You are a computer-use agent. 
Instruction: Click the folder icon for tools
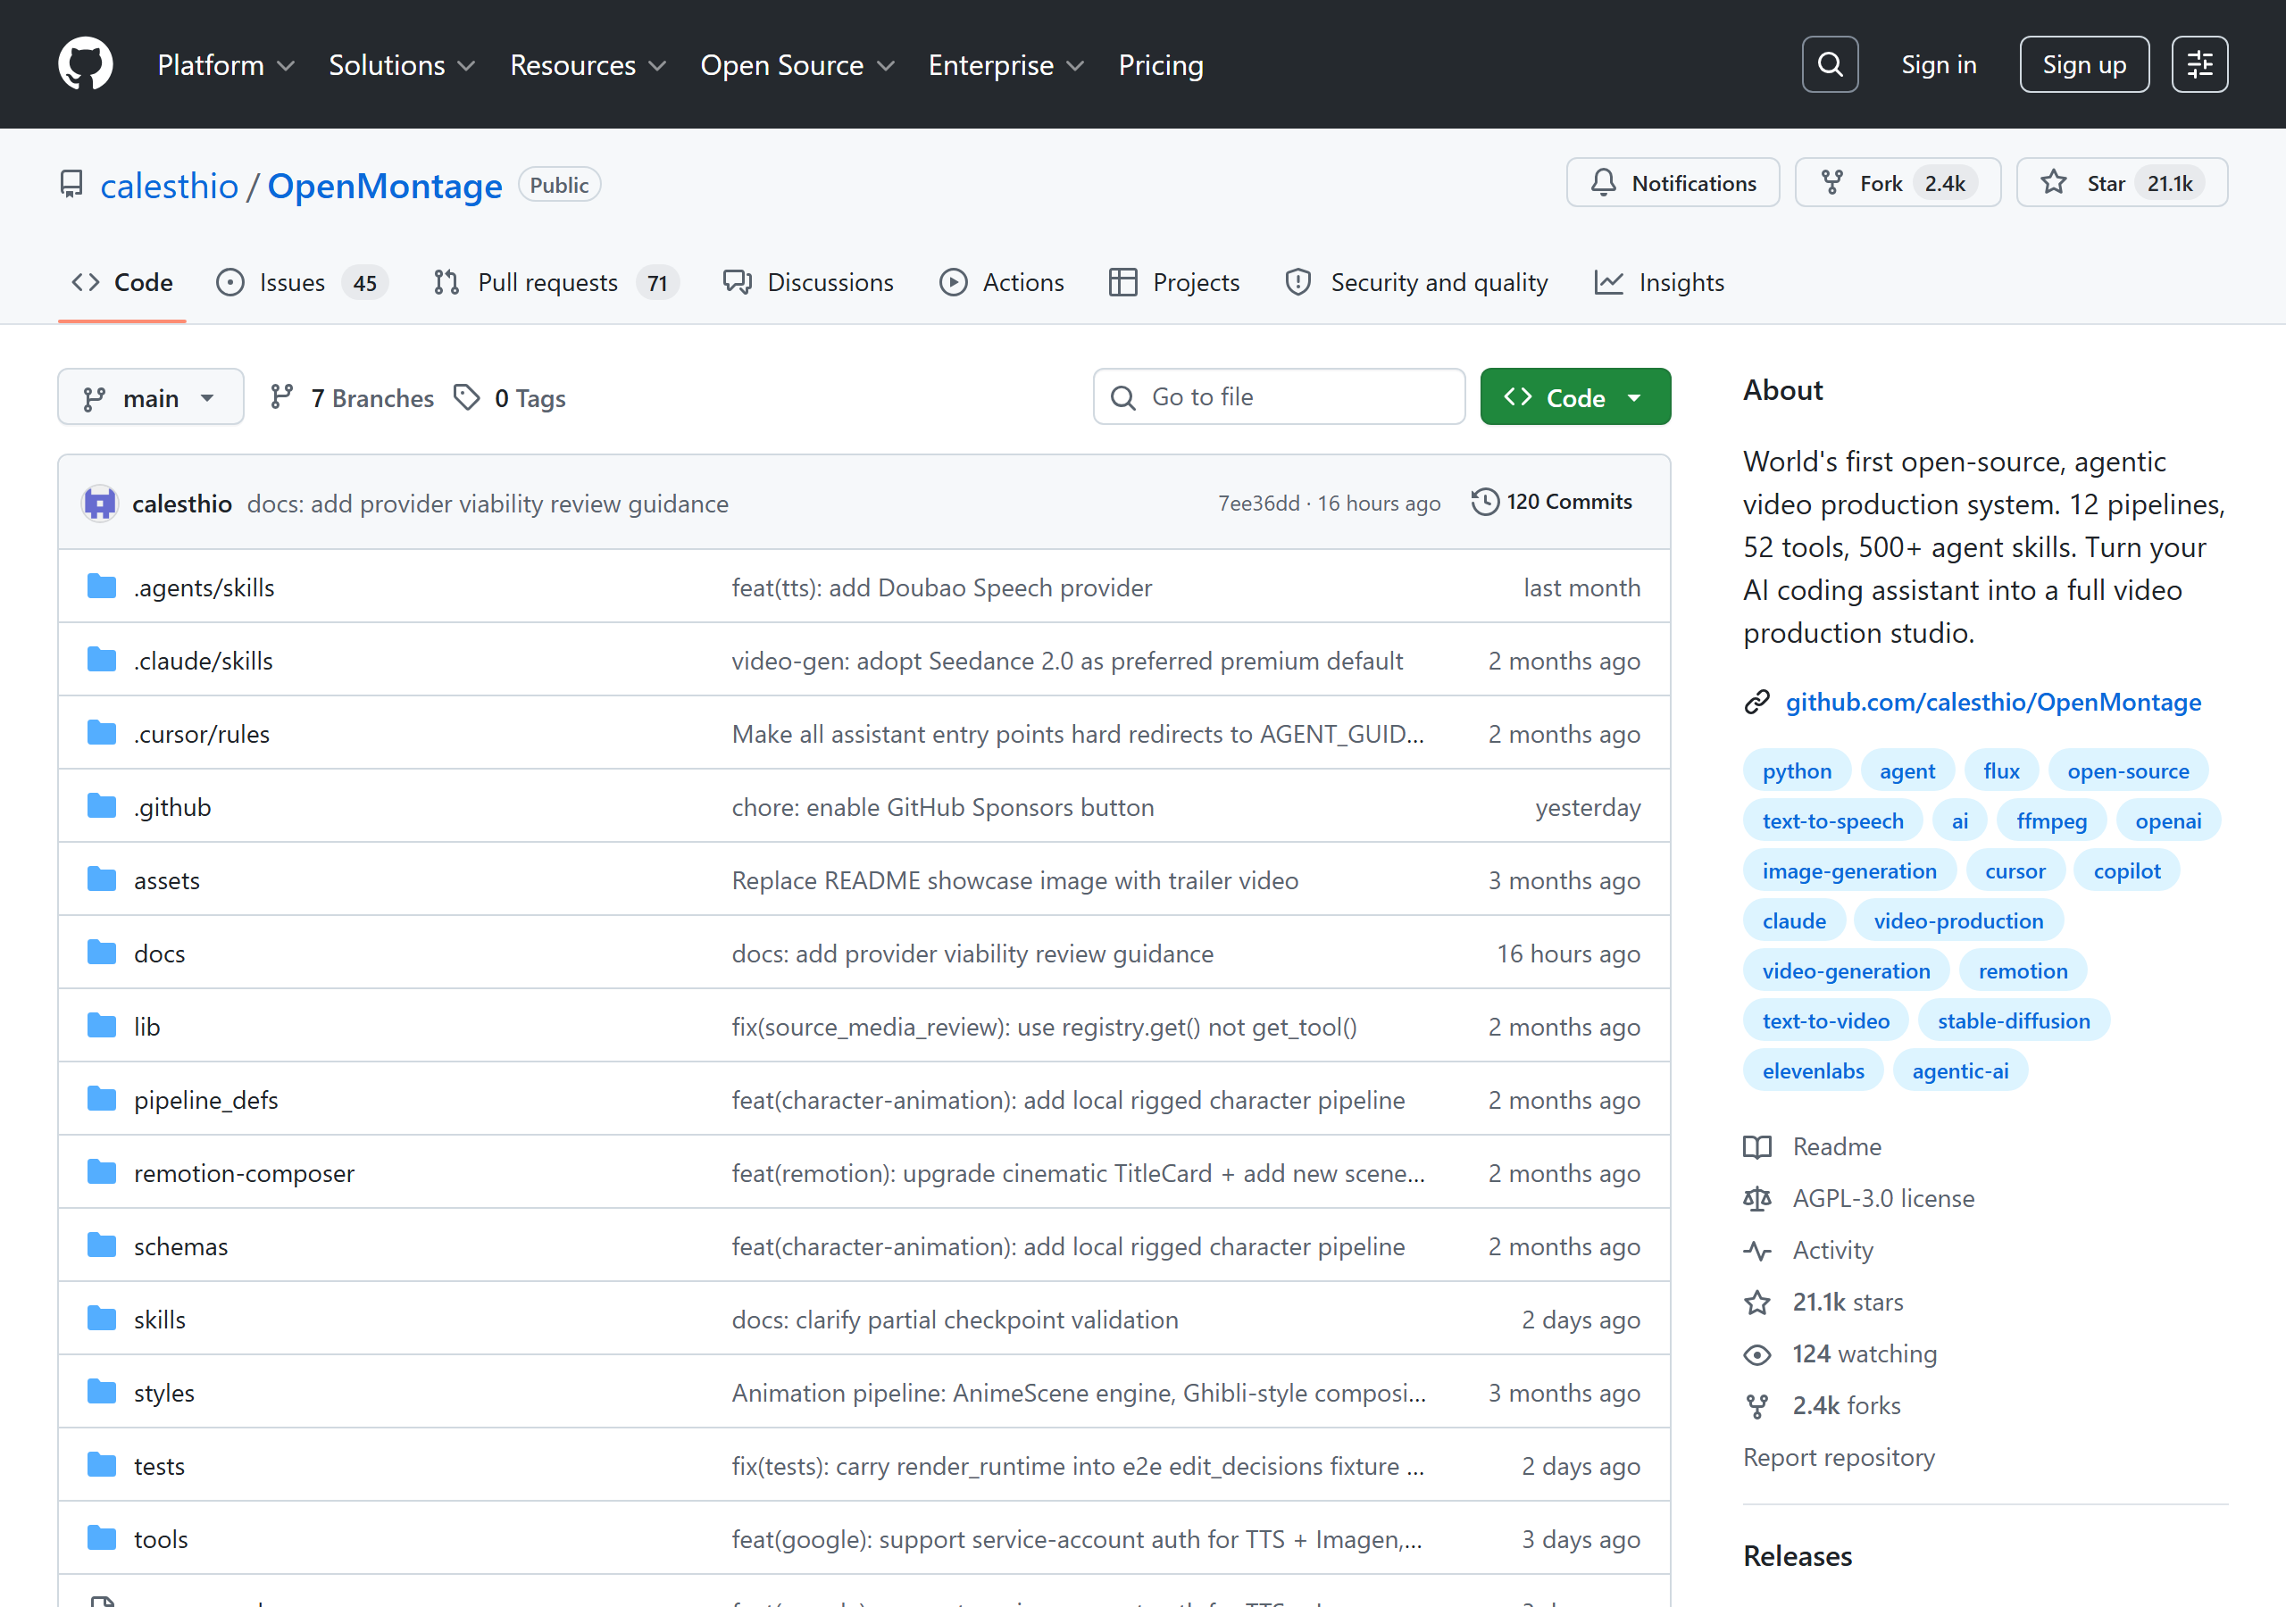102,1538
